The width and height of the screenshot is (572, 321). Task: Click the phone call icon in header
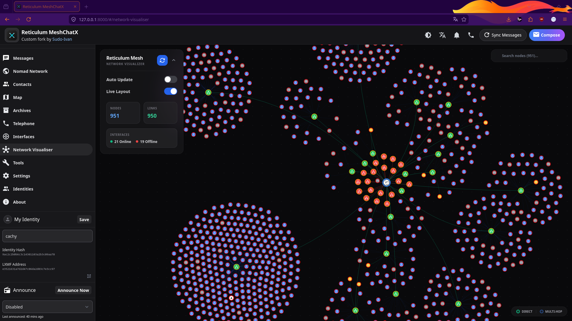(x=471, y=35)
